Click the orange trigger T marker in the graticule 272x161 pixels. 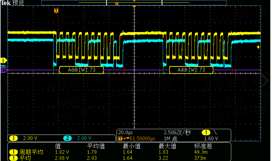(56, 11)
